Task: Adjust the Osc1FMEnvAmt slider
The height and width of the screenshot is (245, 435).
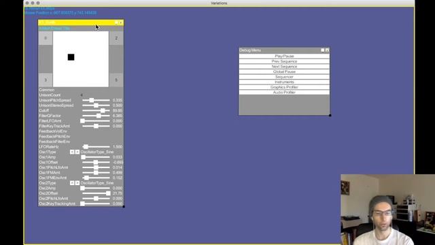Action: point(96,178)
